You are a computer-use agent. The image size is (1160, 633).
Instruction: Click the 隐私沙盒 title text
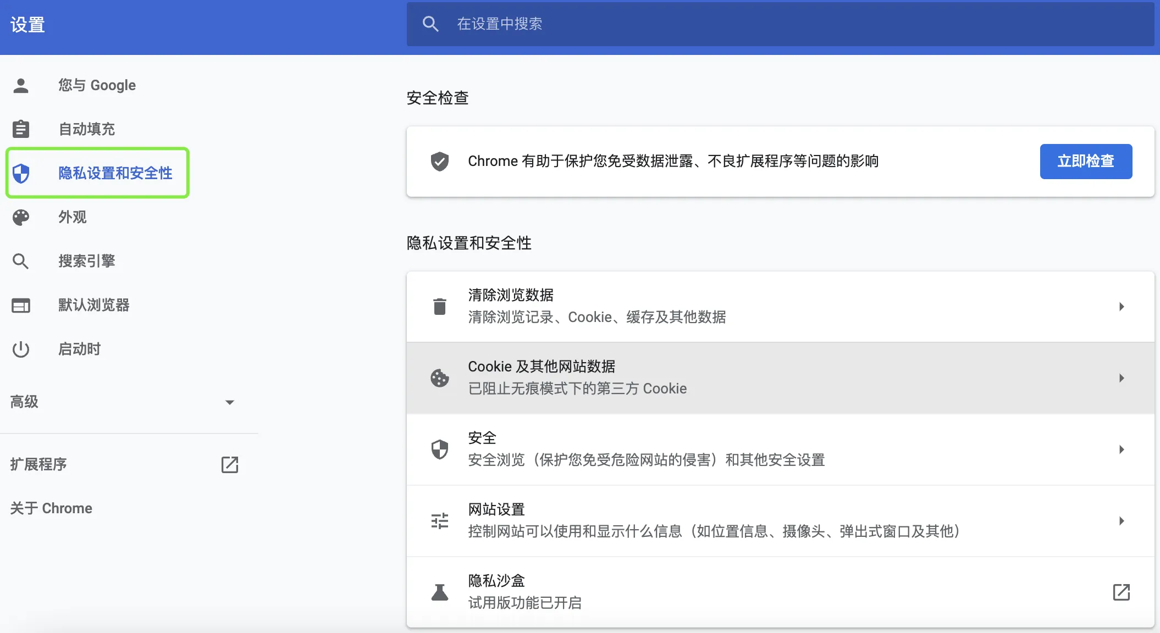(x=496, y=581)
